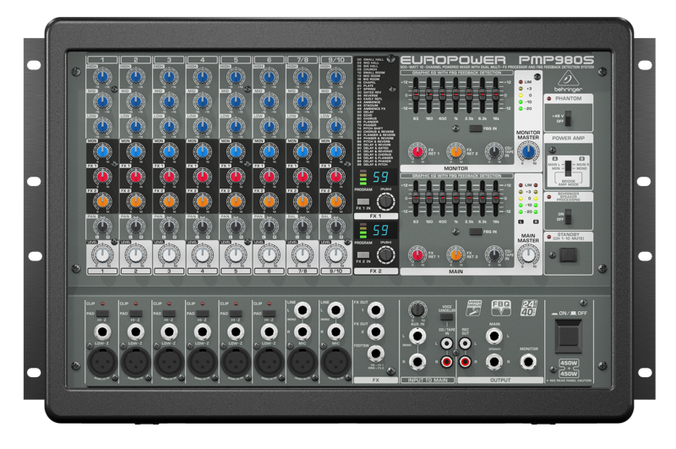The width and height of the screenshot is (676, 449).
Task: Click channel 4 PAN knob
Action: click(203, 226)
